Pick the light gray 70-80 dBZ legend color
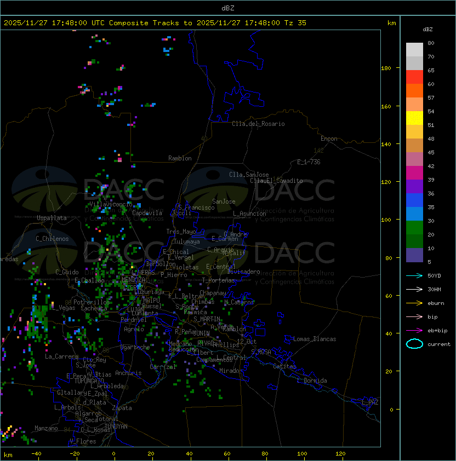This screenshot has height=461, width=456. tap(414, 50)
